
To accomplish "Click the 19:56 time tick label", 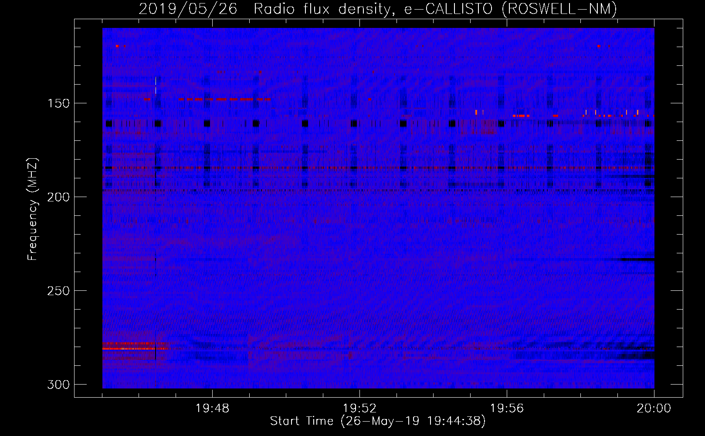I will click(x=507, y=409).
